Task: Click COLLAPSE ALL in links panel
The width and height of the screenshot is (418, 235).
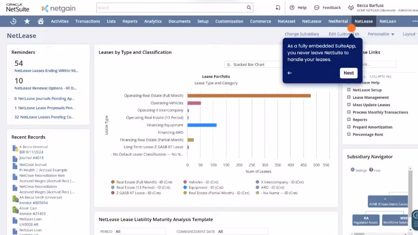Action: point(380,76)
